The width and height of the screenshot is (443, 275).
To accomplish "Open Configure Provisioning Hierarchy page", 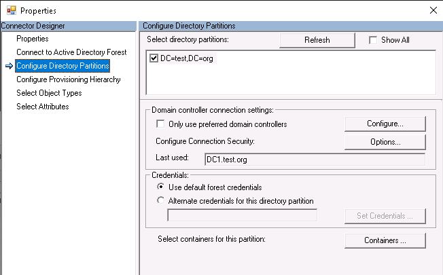I will click(x=69, y=79).
